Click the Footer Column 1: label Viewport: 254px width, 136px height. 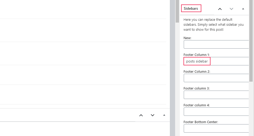tap(197, 55)
